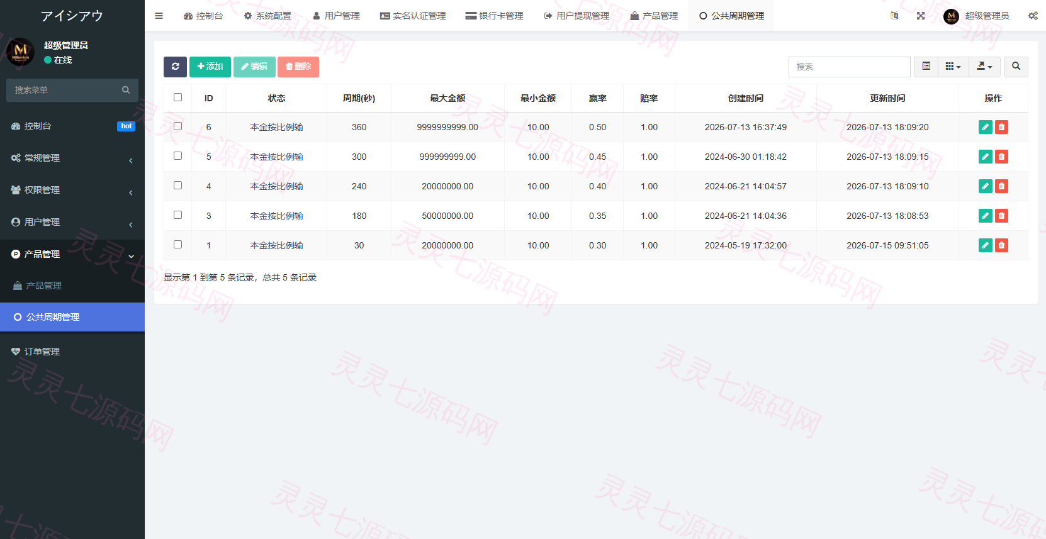Click the red delete icon for row ID 1

1001,245
